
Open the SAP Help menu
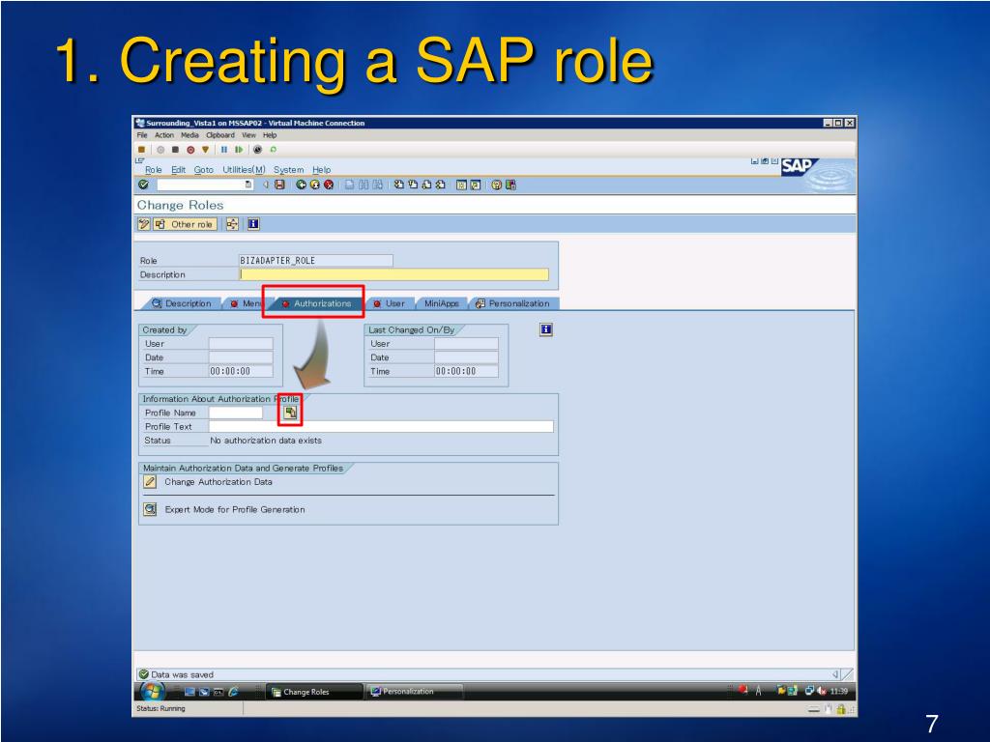321,170
